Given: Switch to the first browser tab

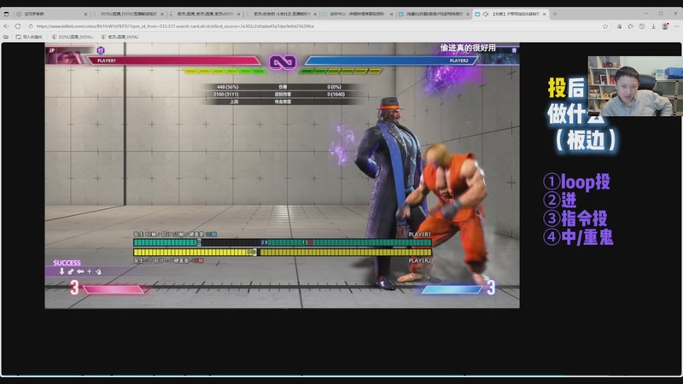Looking at the screenshot, I should (51, 14).
